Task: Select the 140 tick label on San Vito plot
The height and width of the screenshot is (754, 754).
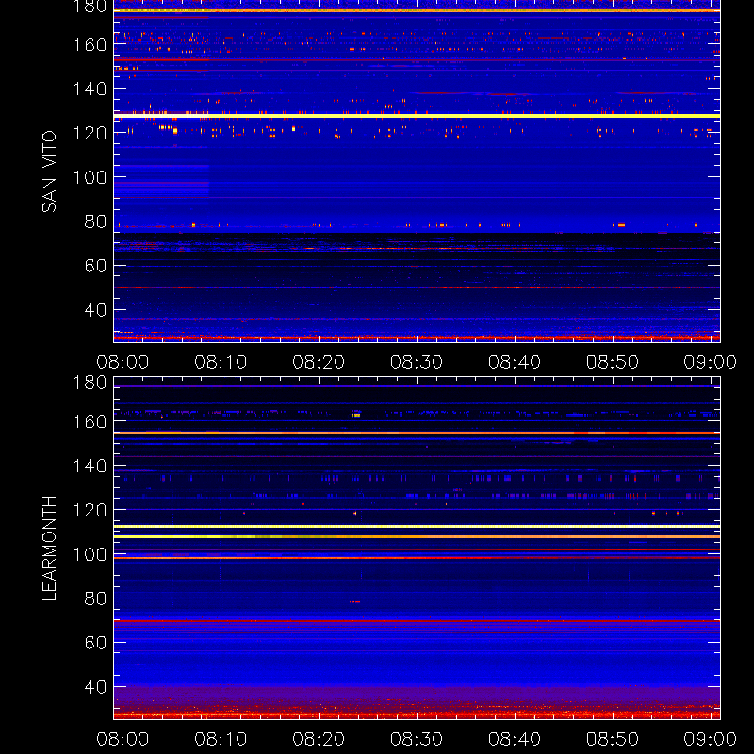Action: pos(90,89)
